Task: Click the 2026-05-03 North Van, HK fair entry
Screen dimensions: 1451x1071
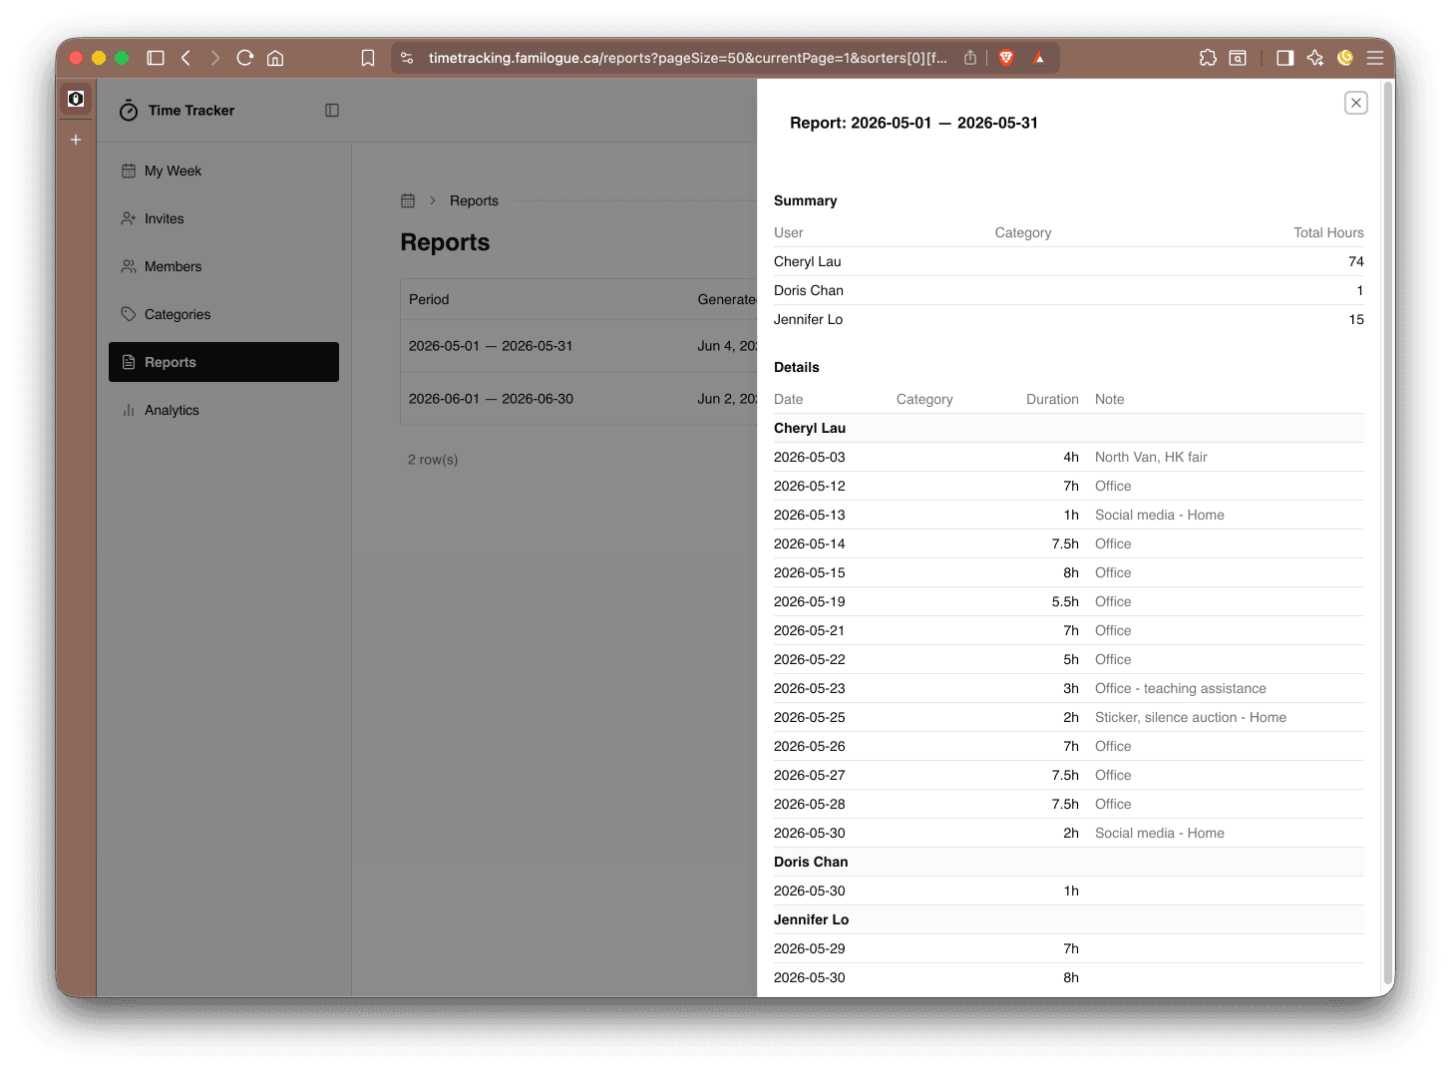Action: tap(1069, 457)
